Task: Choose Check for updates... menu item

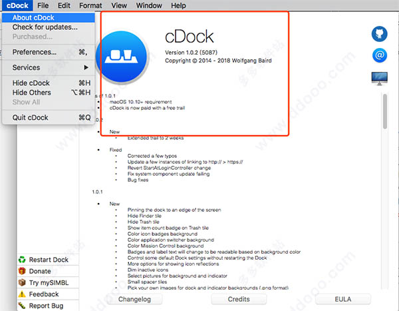Action: point(49,27)
